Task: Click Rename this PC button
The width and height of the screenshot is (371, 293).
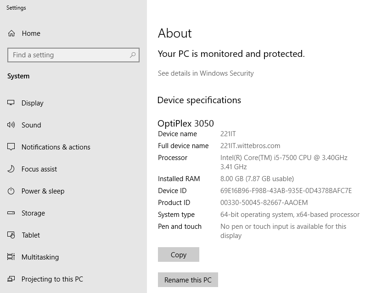Action: (188, 280)
